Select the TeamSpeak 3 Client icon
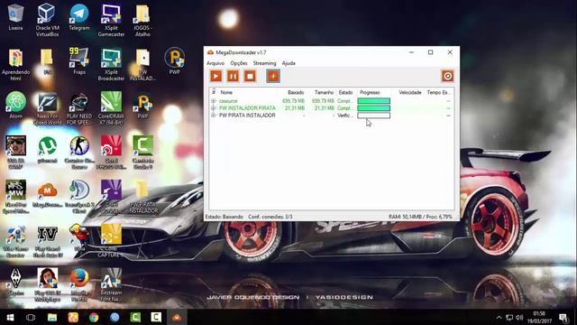The height and width of the screenshot is (325, 577). point(79,197)
